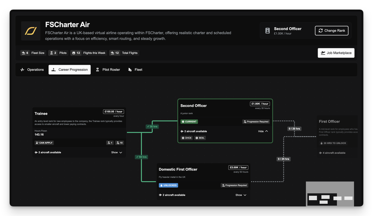
Task: Open the Job Marketplace
Action: pos(336,53)
